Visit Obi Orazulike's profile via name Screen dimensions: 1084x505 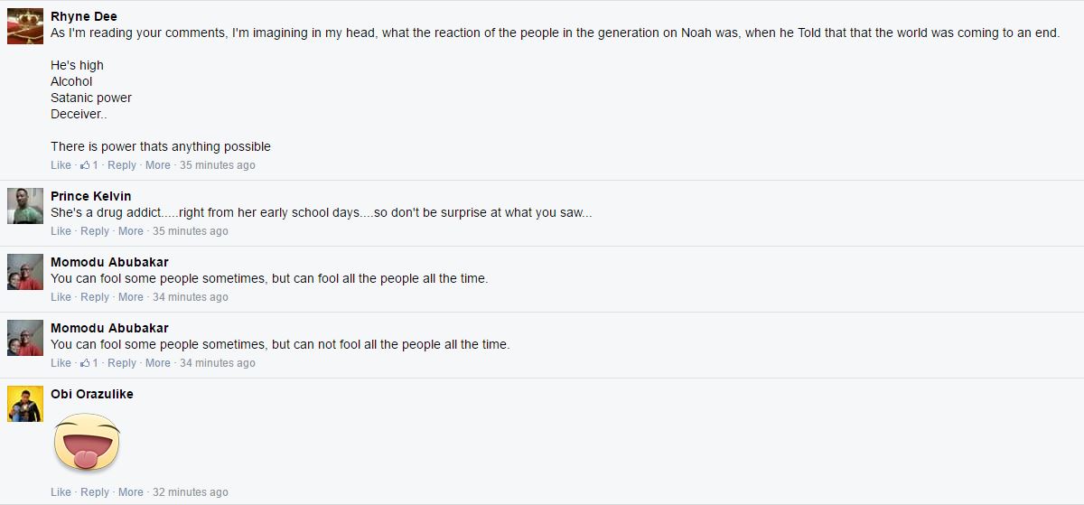click(x=92, y=394)
